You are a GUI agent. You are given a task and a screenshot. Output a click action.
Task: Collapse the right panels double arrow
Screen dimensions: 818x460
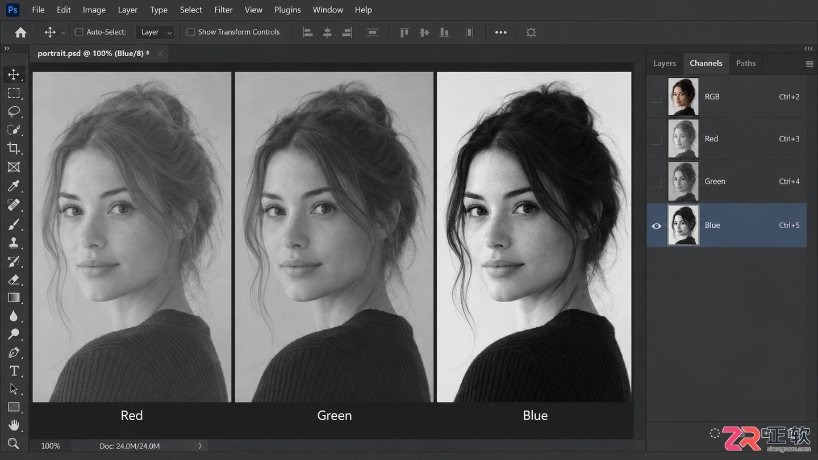[808, 49]
